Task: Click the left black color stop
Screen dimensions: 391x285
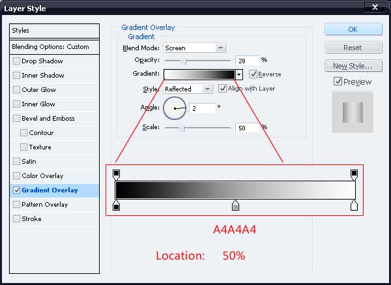Action: 117,206
